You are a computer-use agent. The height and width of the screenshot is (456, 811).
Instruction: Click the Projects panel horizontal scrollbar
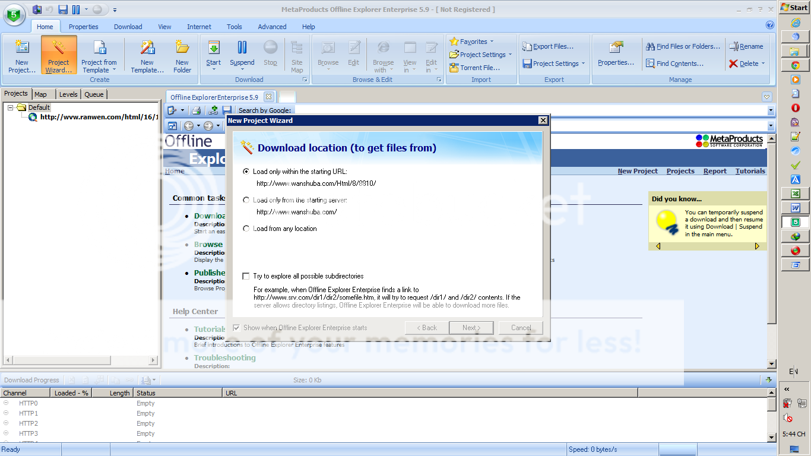tap(80, 360)
